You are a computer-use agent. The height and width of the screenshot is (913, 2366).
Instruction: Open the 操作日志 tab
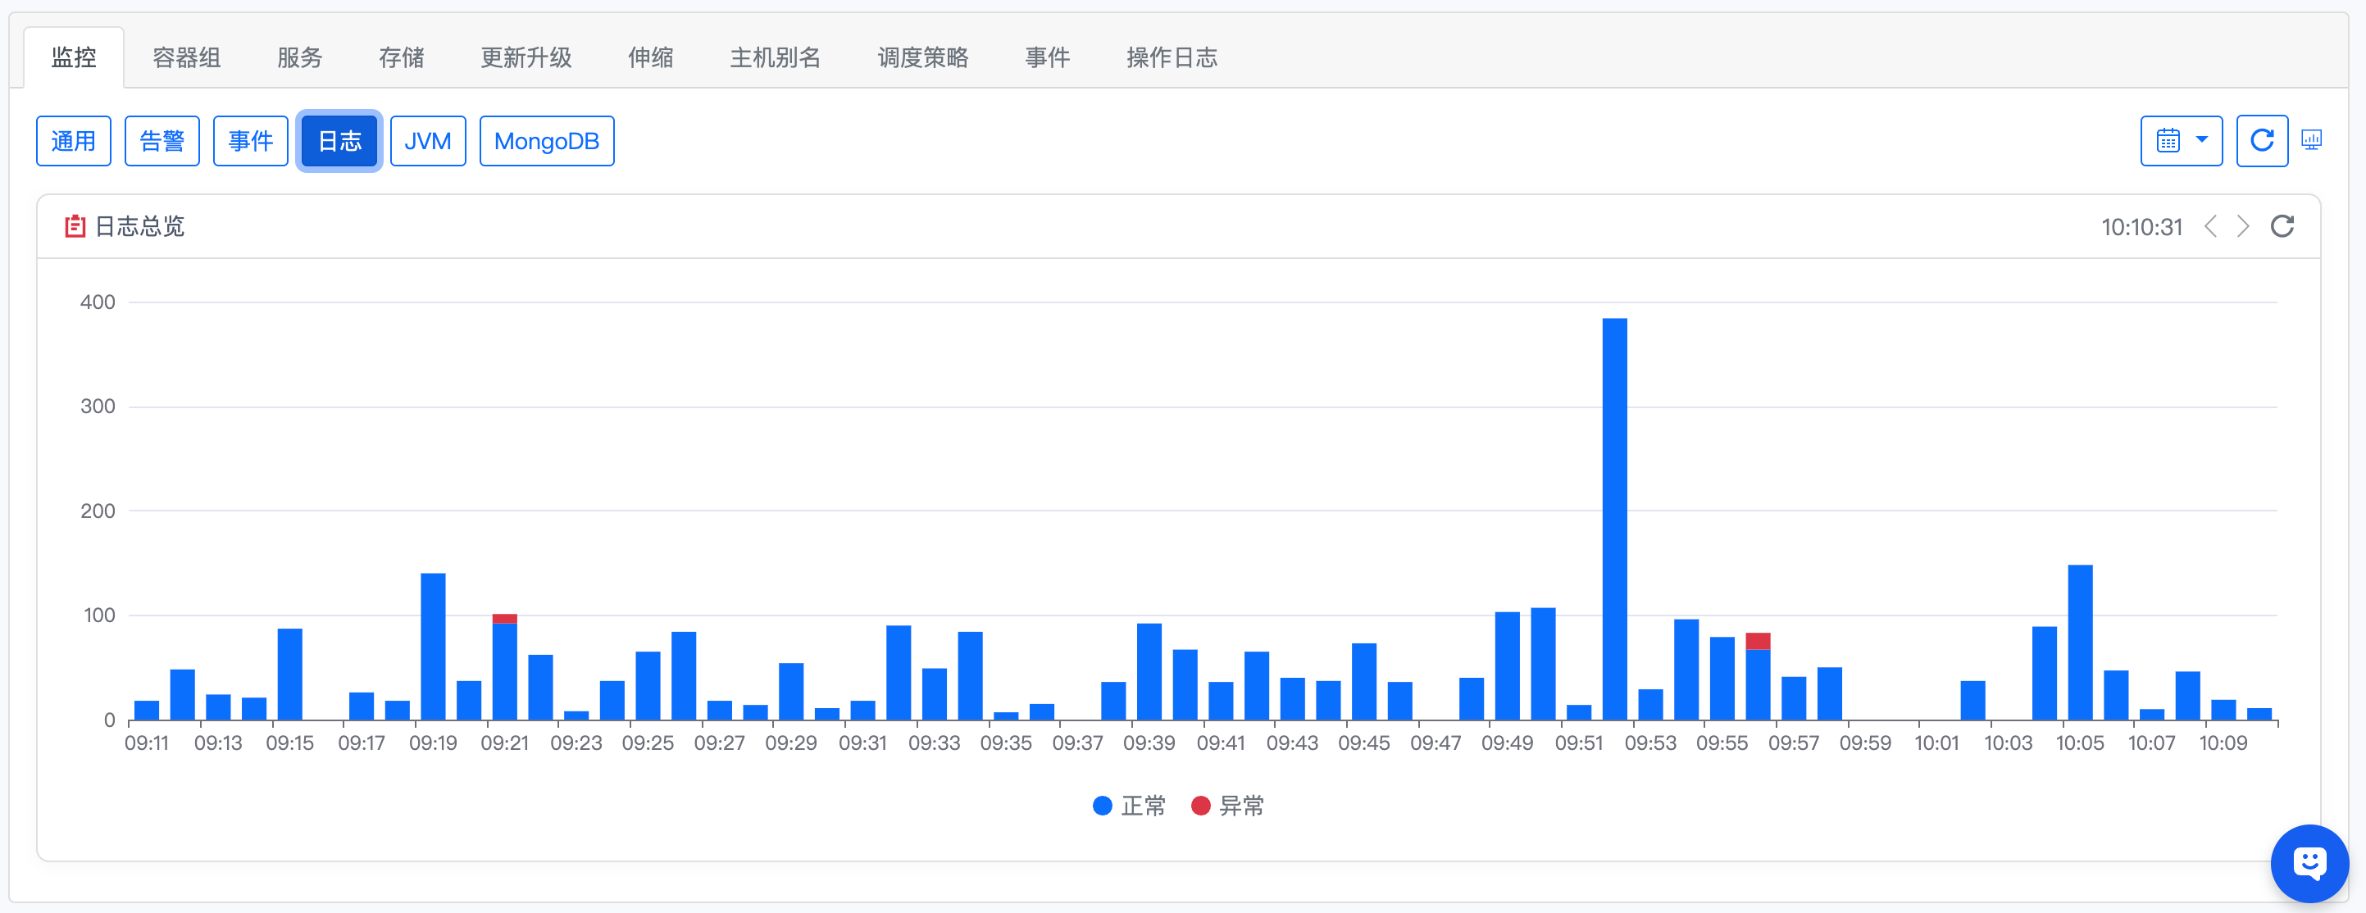point(1171,58)
